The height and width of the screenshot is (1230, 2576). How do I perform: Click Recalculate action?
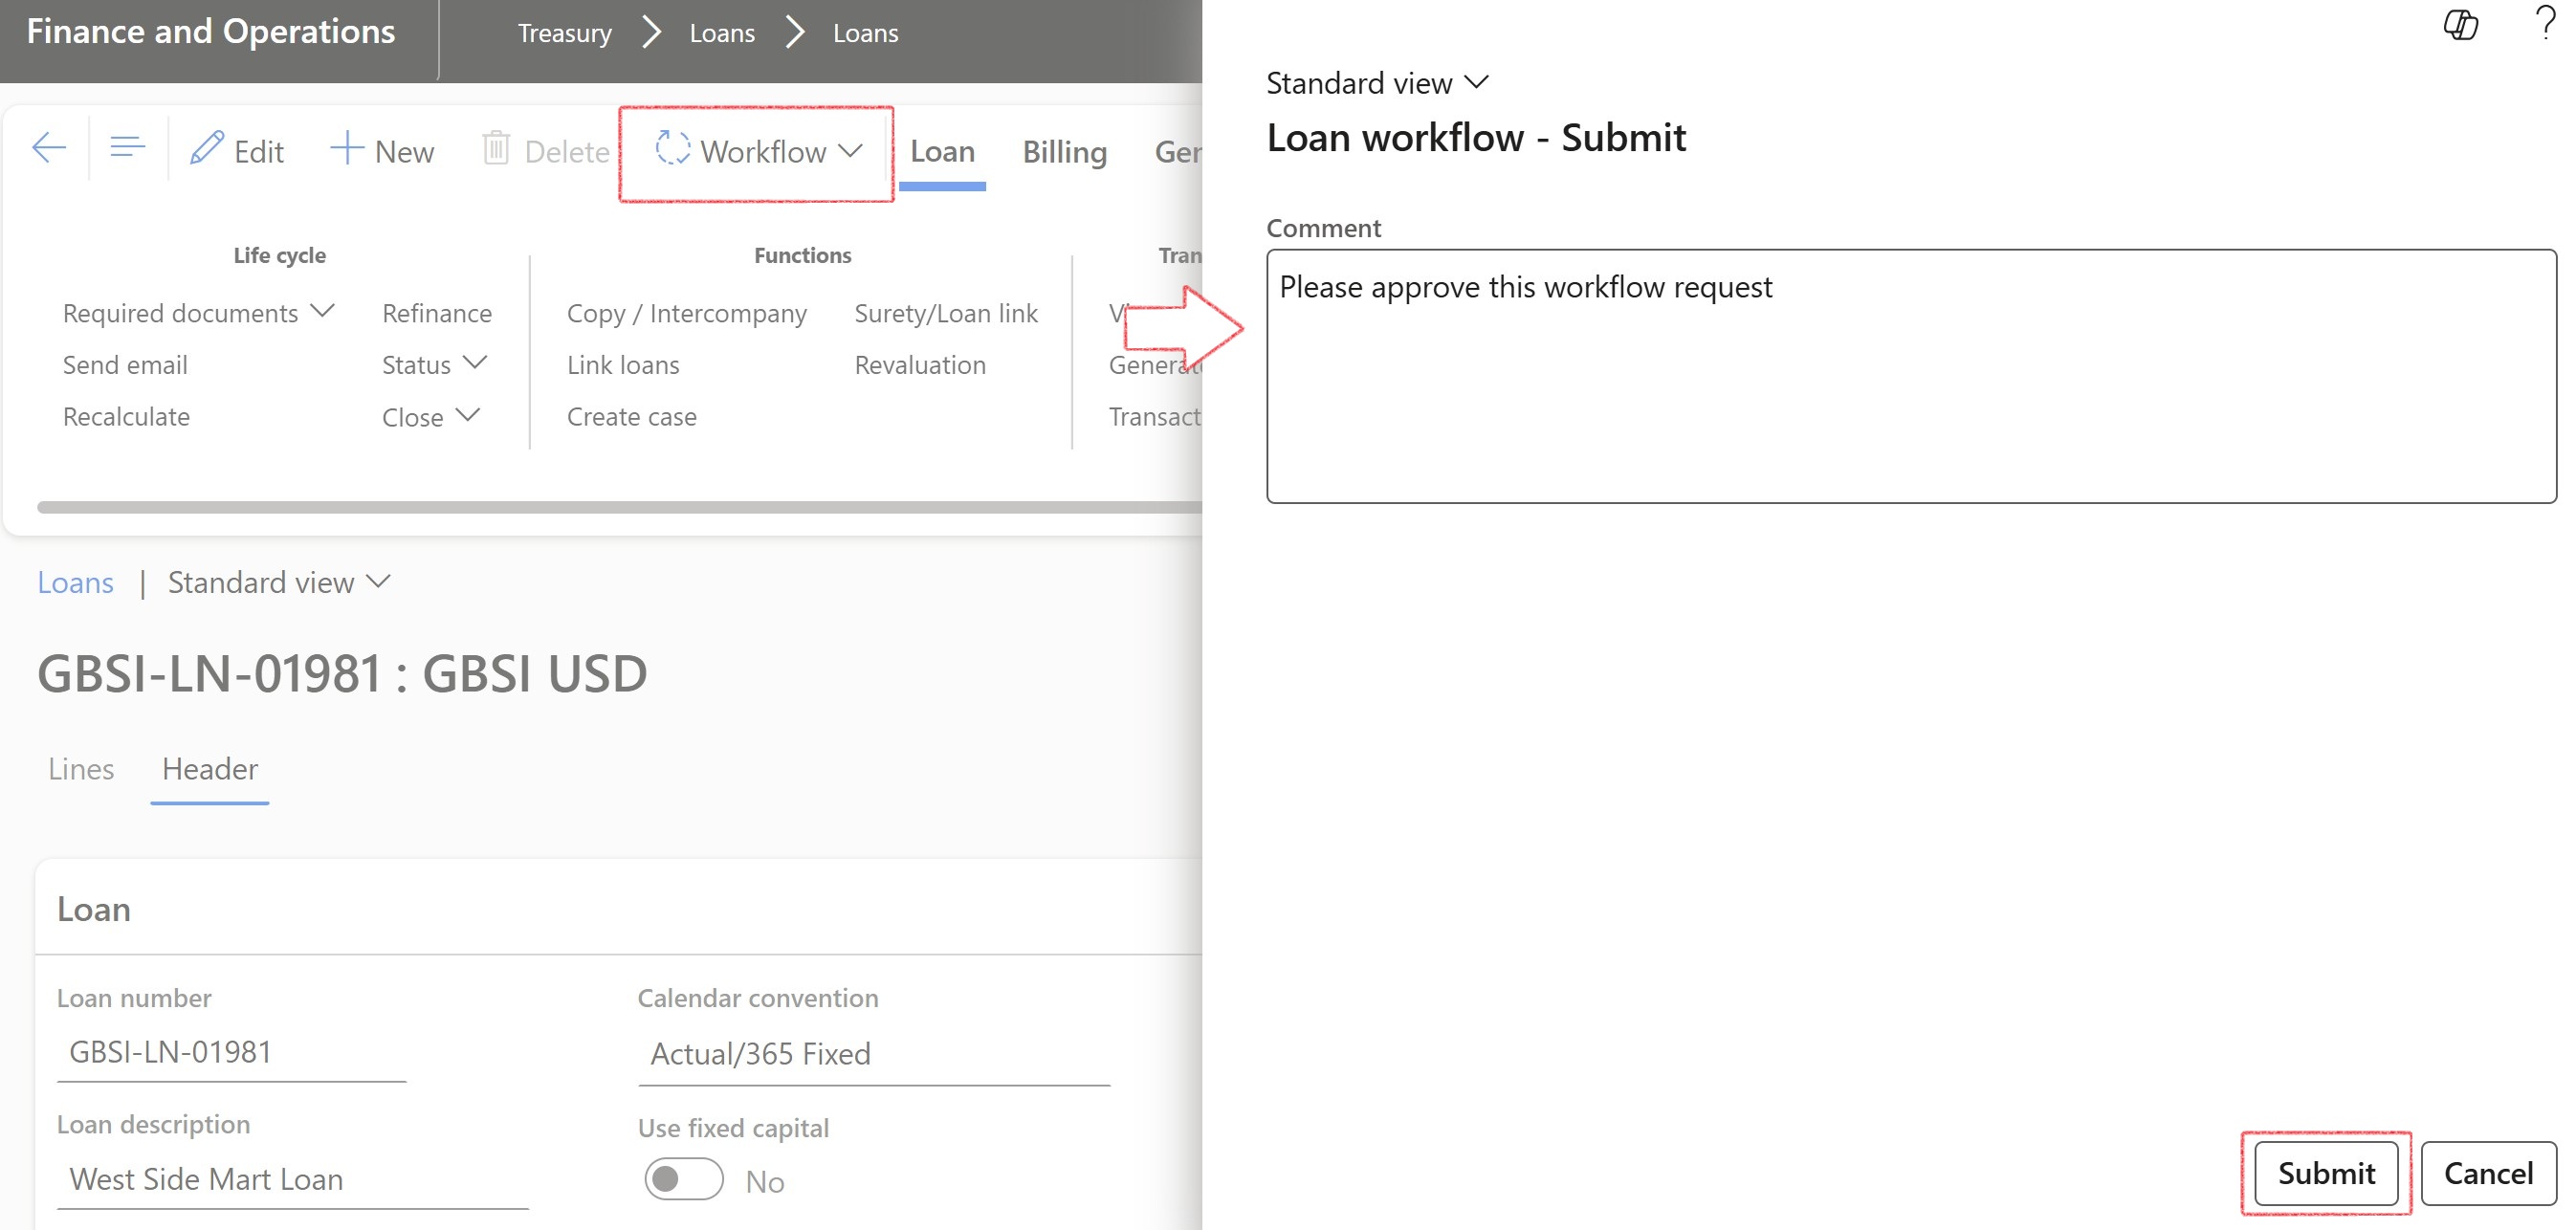126,417
